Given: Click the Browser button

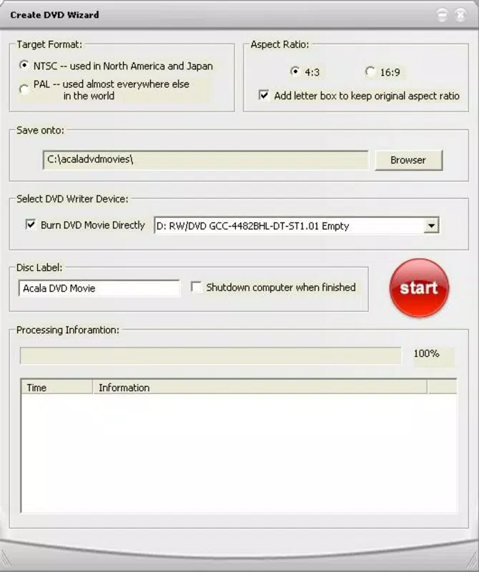Looking at the screenshot, I should pos(408,160).
